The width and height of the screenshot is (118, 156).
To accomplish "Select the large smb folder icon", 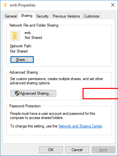I will pyautogui.click(x=15, y=36).
